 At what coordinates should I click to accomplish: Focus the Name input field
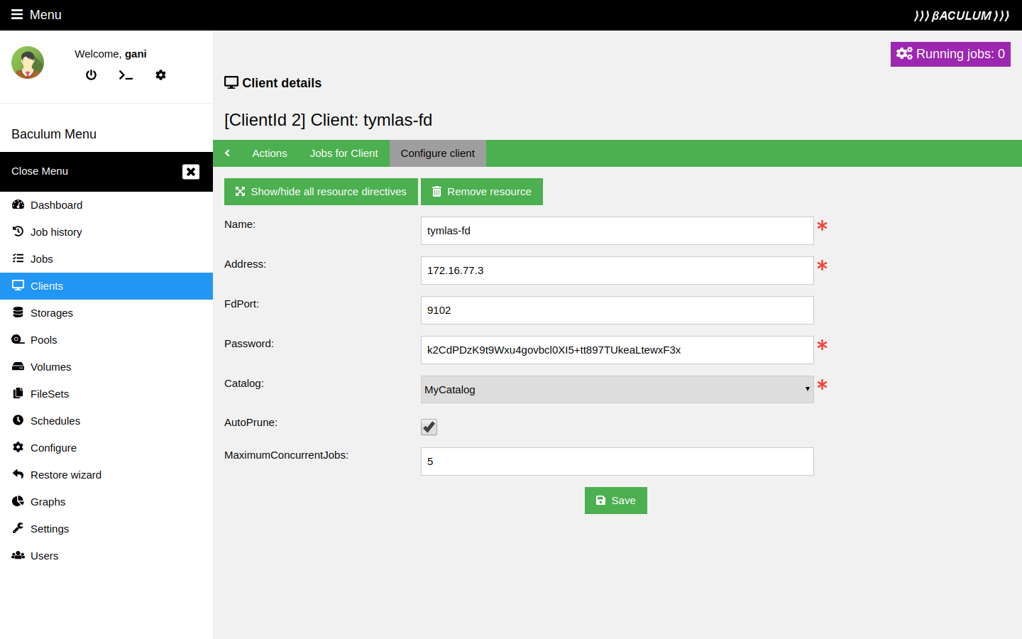[x=617, y=231]
